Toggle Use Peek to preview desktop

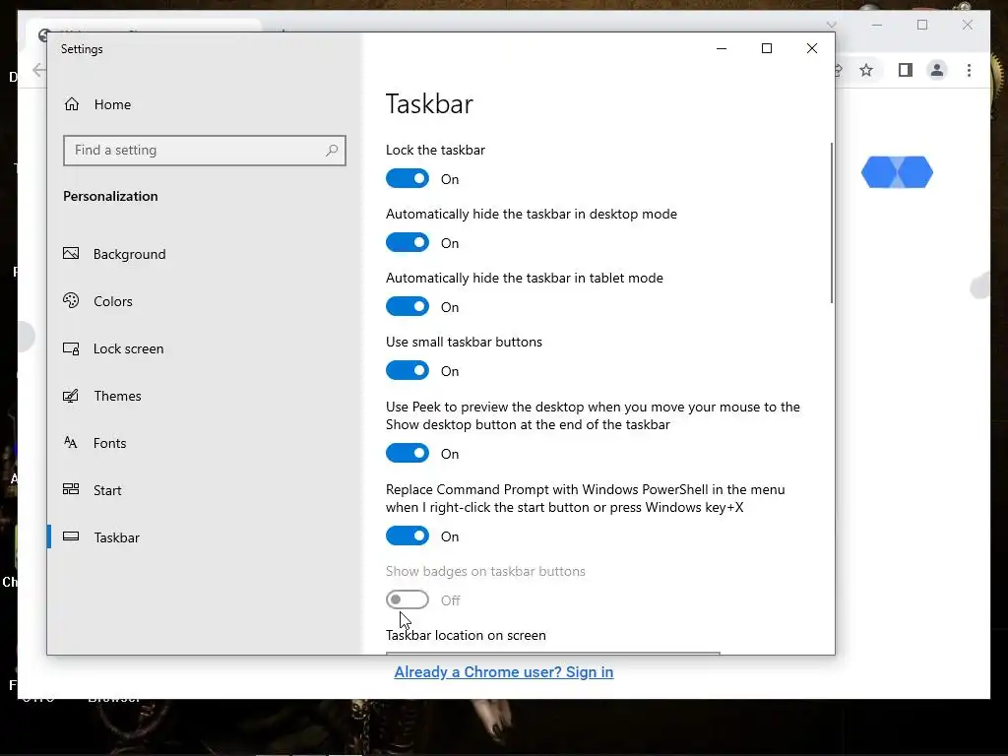[407, 453]
